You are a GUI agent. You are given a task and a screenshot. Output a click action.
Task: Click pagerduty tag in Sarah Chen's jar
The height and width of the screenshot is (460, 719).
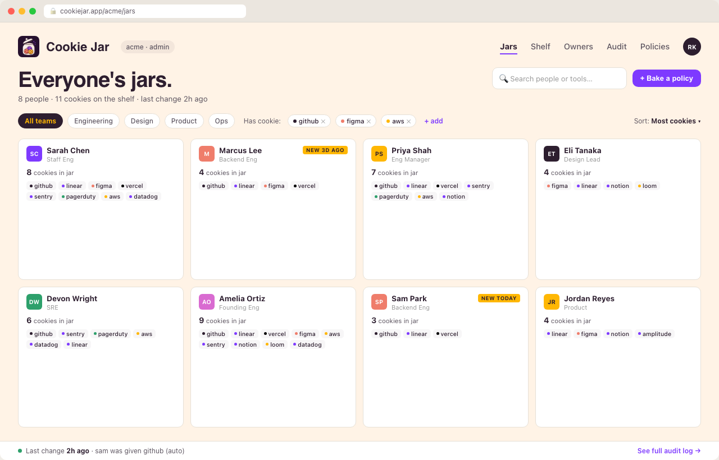[x=79, y=196]
